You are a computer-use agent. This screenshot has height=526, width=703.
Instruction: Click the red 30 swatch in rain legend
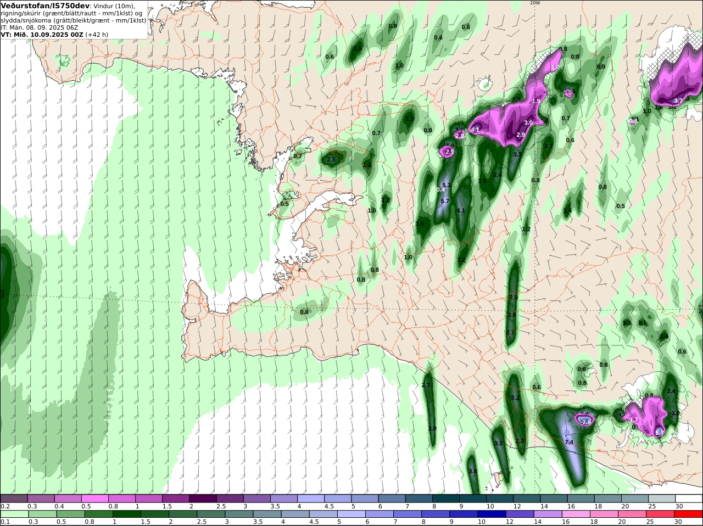[689, 513]
